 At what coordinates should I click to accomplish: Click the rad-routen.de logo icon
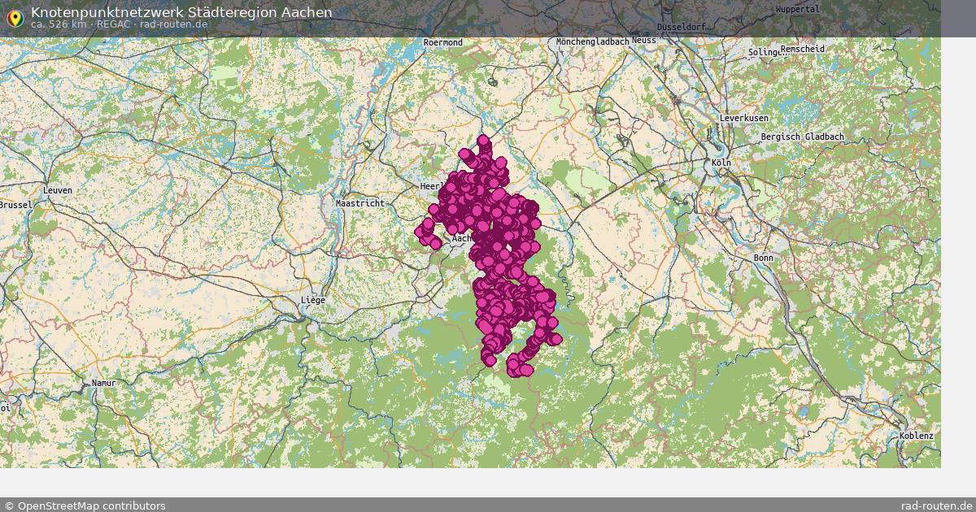(x=15, y=17)
